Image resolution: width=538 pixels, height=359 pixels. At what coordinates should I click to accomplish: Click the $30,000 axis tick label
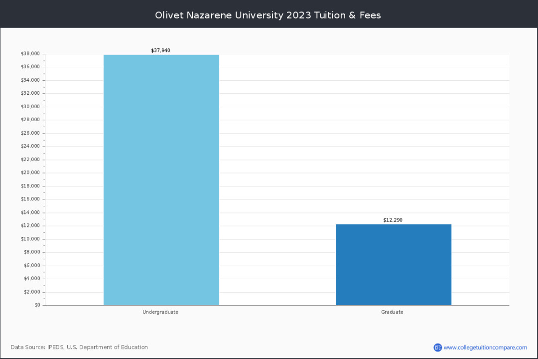(x=30, y=106)
